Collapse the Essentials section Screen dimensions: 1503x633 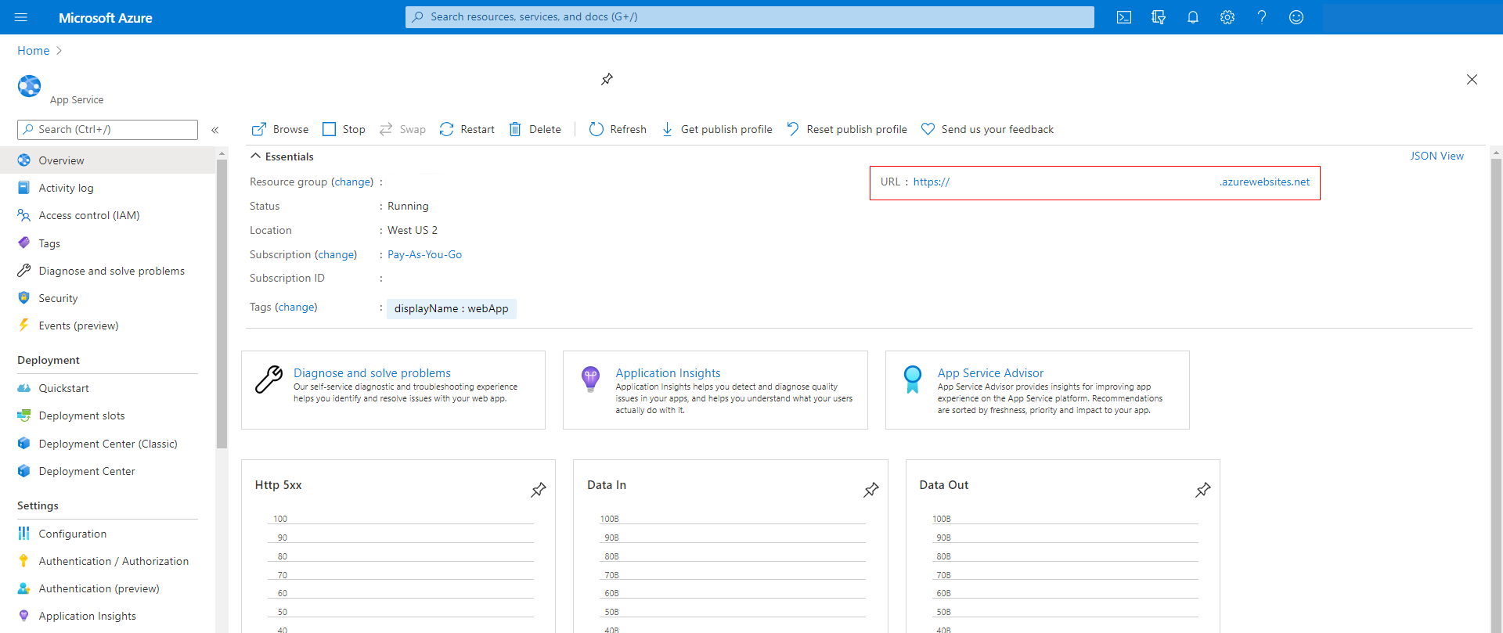coord(282,156)
